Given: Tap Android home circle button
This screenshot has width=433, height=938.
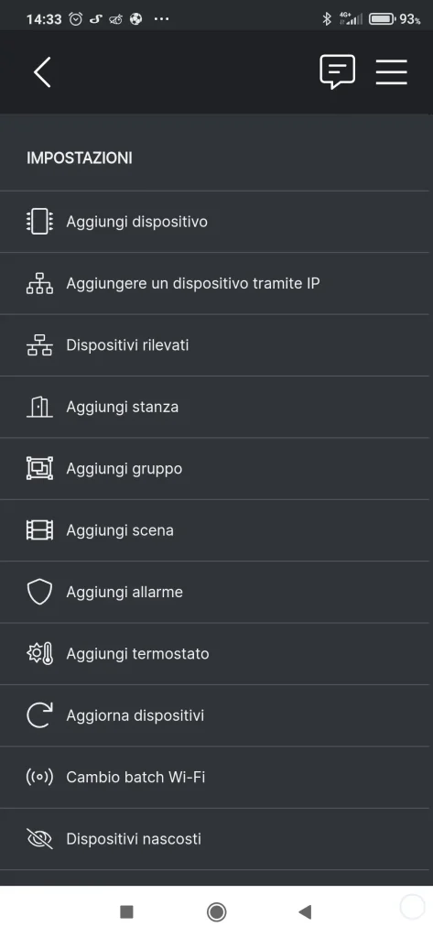Looking at the screenshot, I should (216, 911).
